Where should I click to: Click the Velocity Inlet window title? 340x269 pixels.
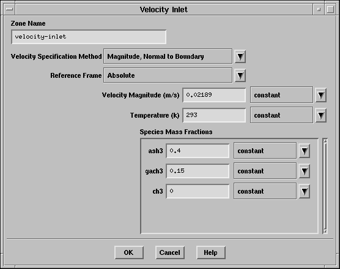pyautogui.click(x=164, y=10)
